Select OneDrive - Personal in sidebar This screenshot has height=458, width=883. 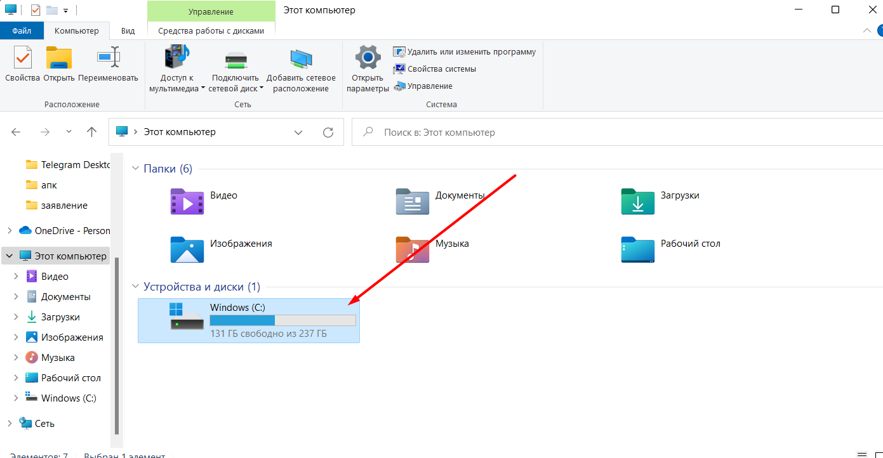pos(65,231)
